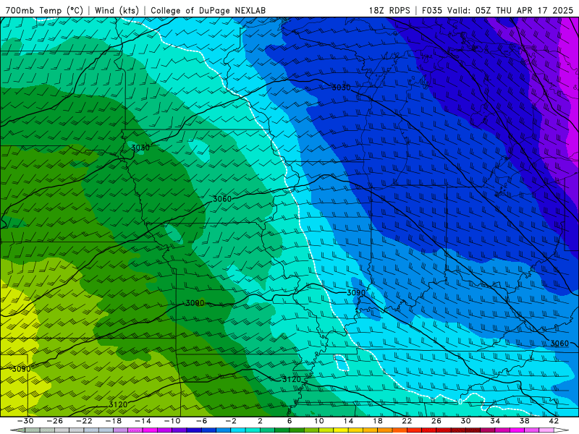The height and width of the screenshot is (434, 579).
Task: Click the 3060 contour label in the map center
Action: [x=222, y=199]
